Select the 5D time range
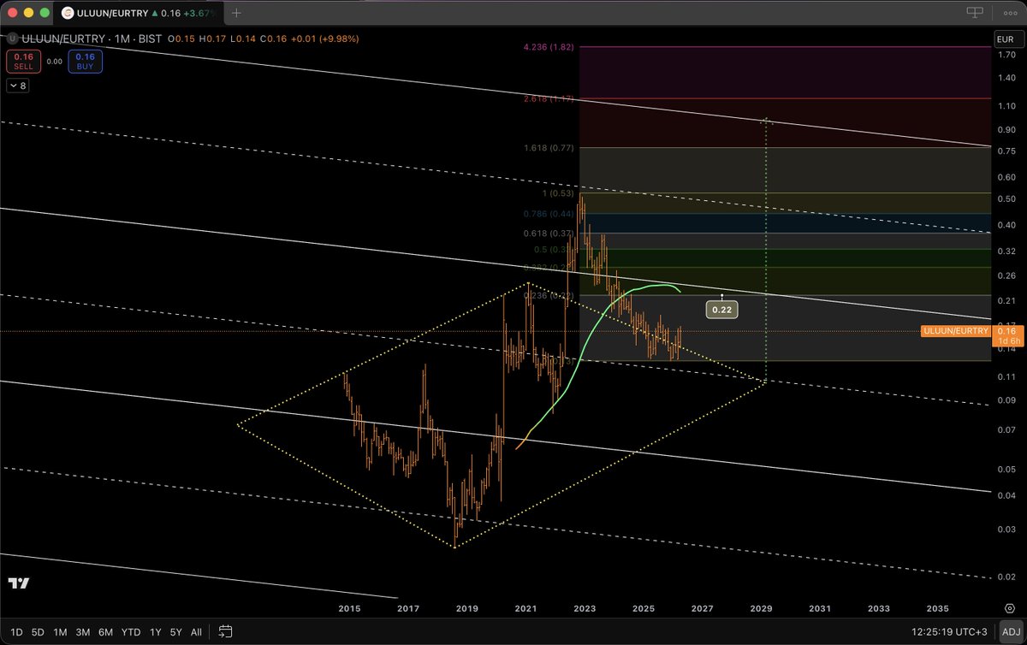The height and width of the screenshot is (645, 1027). (38, 632)
